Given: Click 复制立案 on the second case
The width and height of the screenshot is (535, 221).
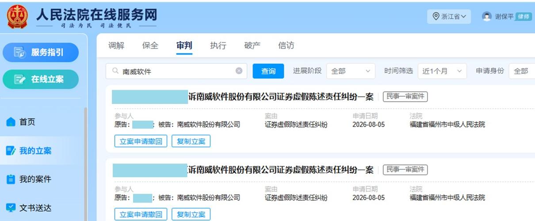Looking at the screenshot, I should click(191, 214).
